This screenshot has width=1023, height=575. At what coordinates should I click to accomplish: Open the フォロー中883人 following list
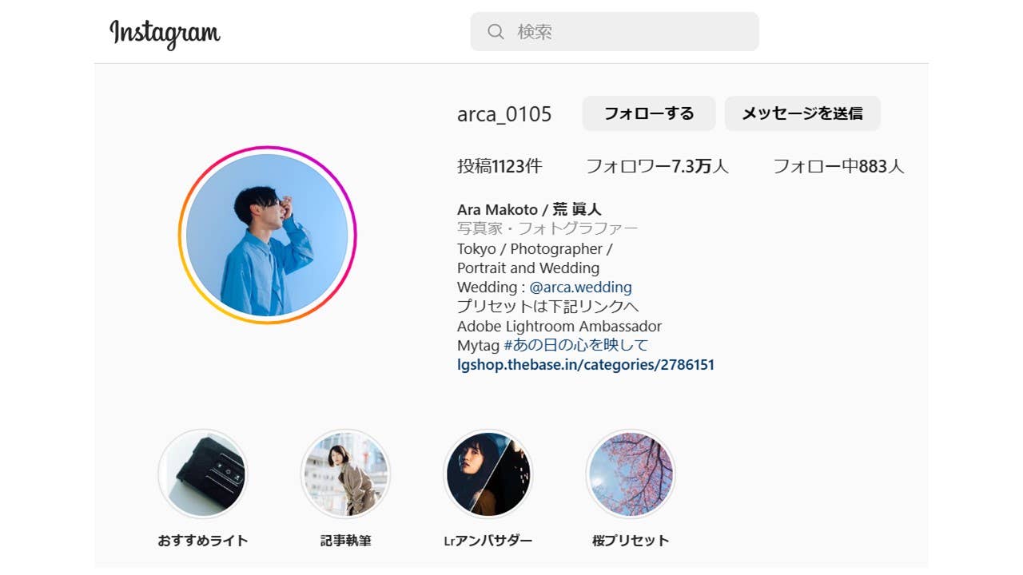pos(838,166)
